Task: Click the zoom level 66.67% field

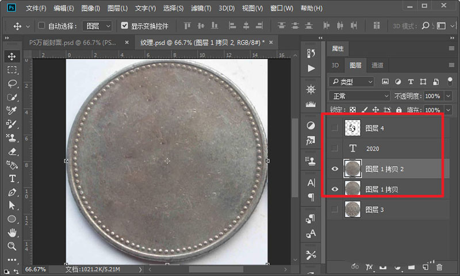Action: pos(36,269)
